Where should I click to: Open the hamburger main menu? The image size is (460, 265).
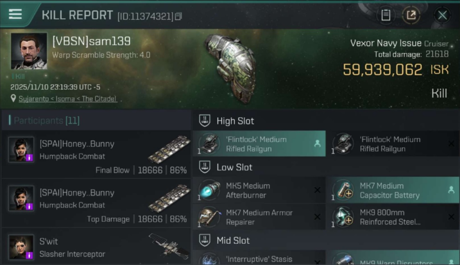point(15,14)
